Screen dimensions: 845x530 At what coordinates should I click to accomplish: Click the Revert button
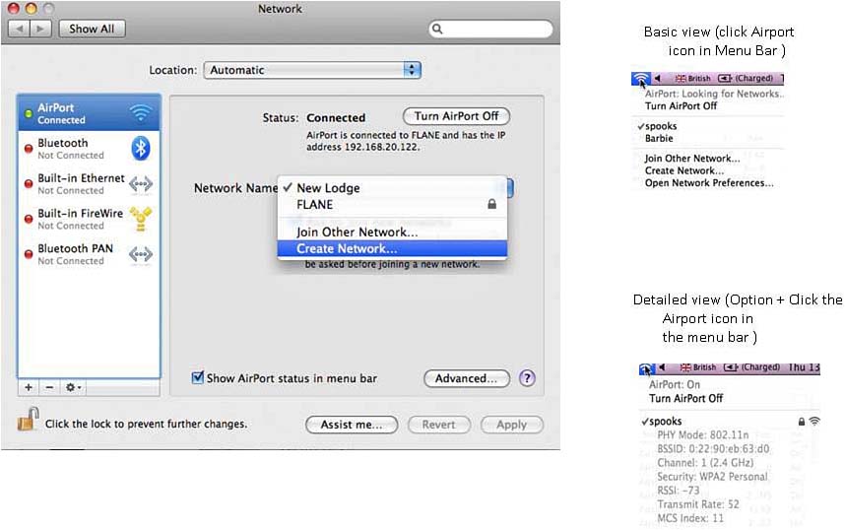coord(438,425)
